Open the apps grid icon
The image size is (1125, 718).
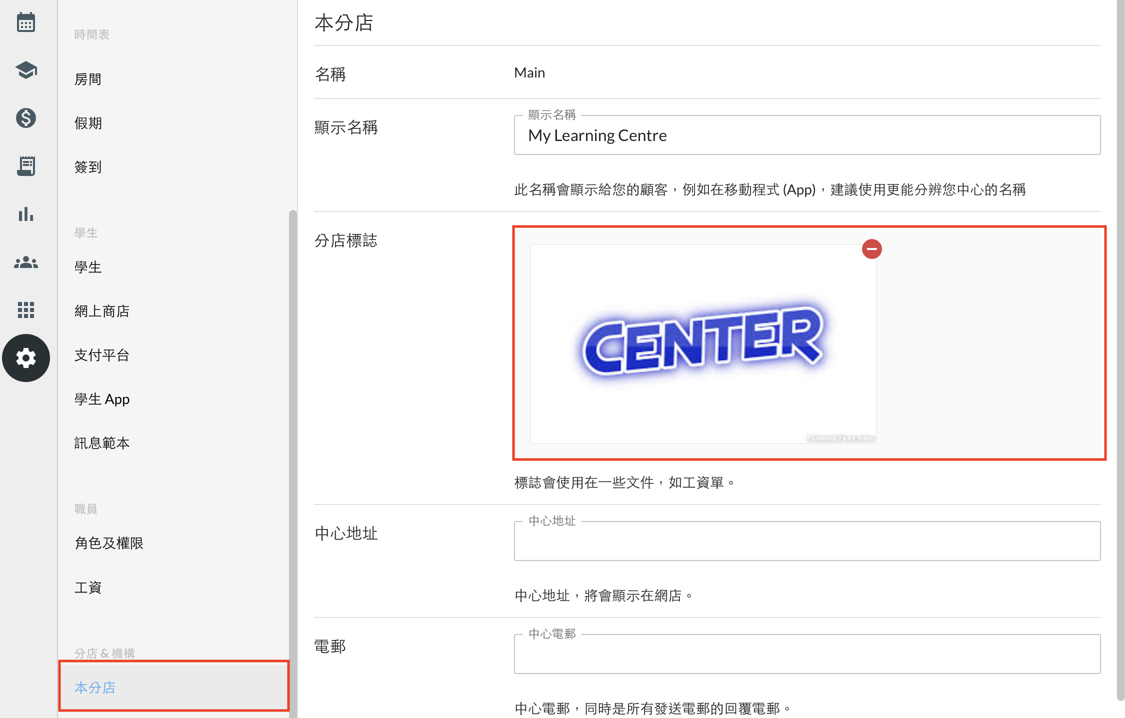point(26,309)
